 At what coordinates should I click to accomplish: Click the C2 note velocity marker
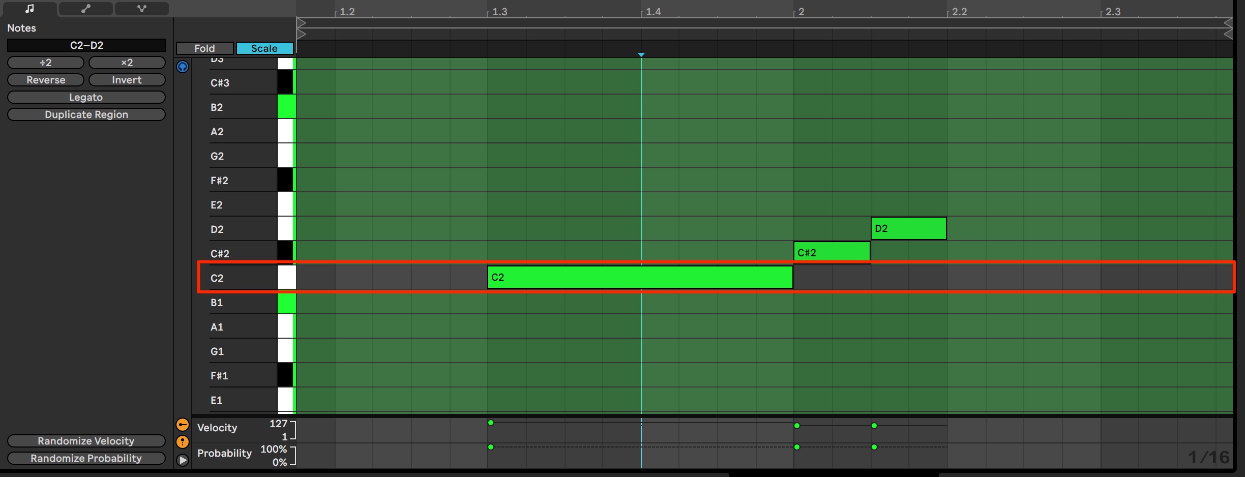[491, 423]
